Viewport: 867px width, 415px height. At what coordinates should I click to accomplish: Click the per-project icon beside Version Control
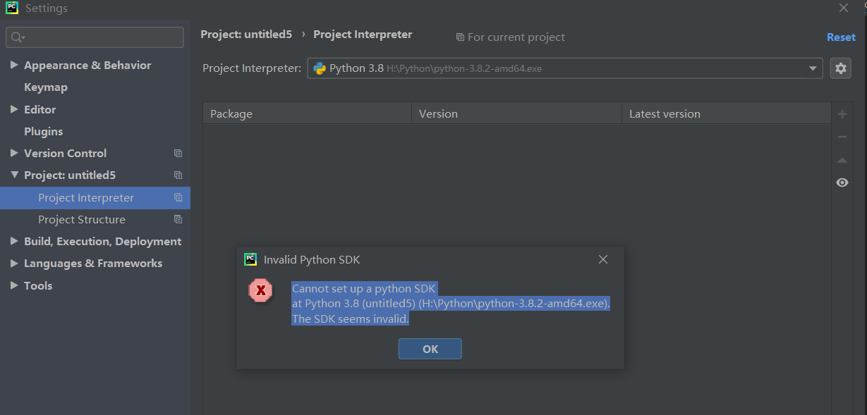pos(178,154)
